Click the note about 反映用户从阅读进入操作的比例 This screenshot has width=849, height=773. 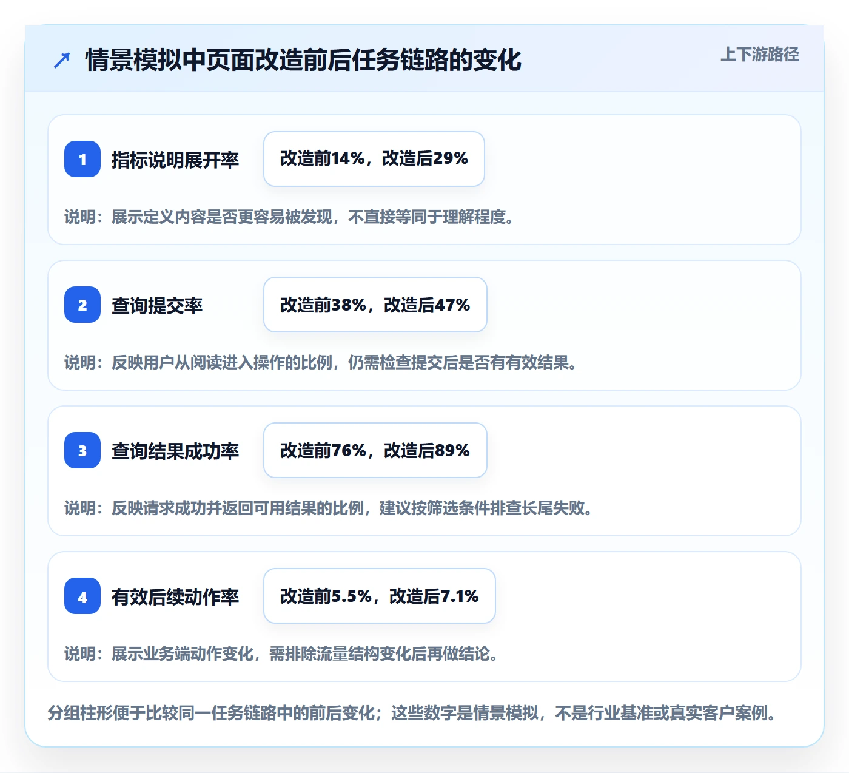tap(323, 362)
